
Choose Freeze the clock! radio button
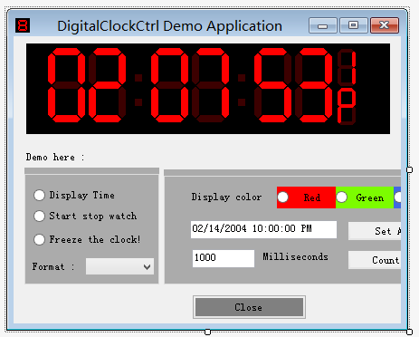(x=87, y=239)
